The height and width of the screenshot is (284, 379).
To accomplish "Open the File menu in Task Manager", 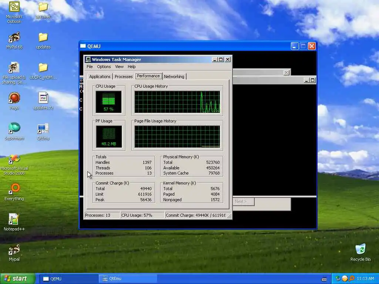I will point(90,67).
